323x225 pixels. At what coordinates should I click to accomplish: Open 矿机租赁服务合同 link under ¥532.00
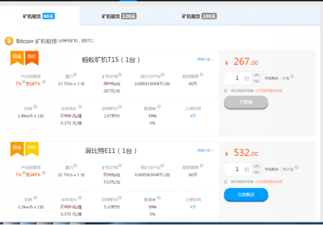(x=269, y=182)
